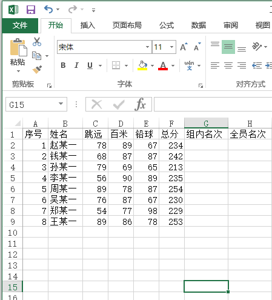Select the 组内名次 header cell
272x300 pixels.
[x=206, y=134]
